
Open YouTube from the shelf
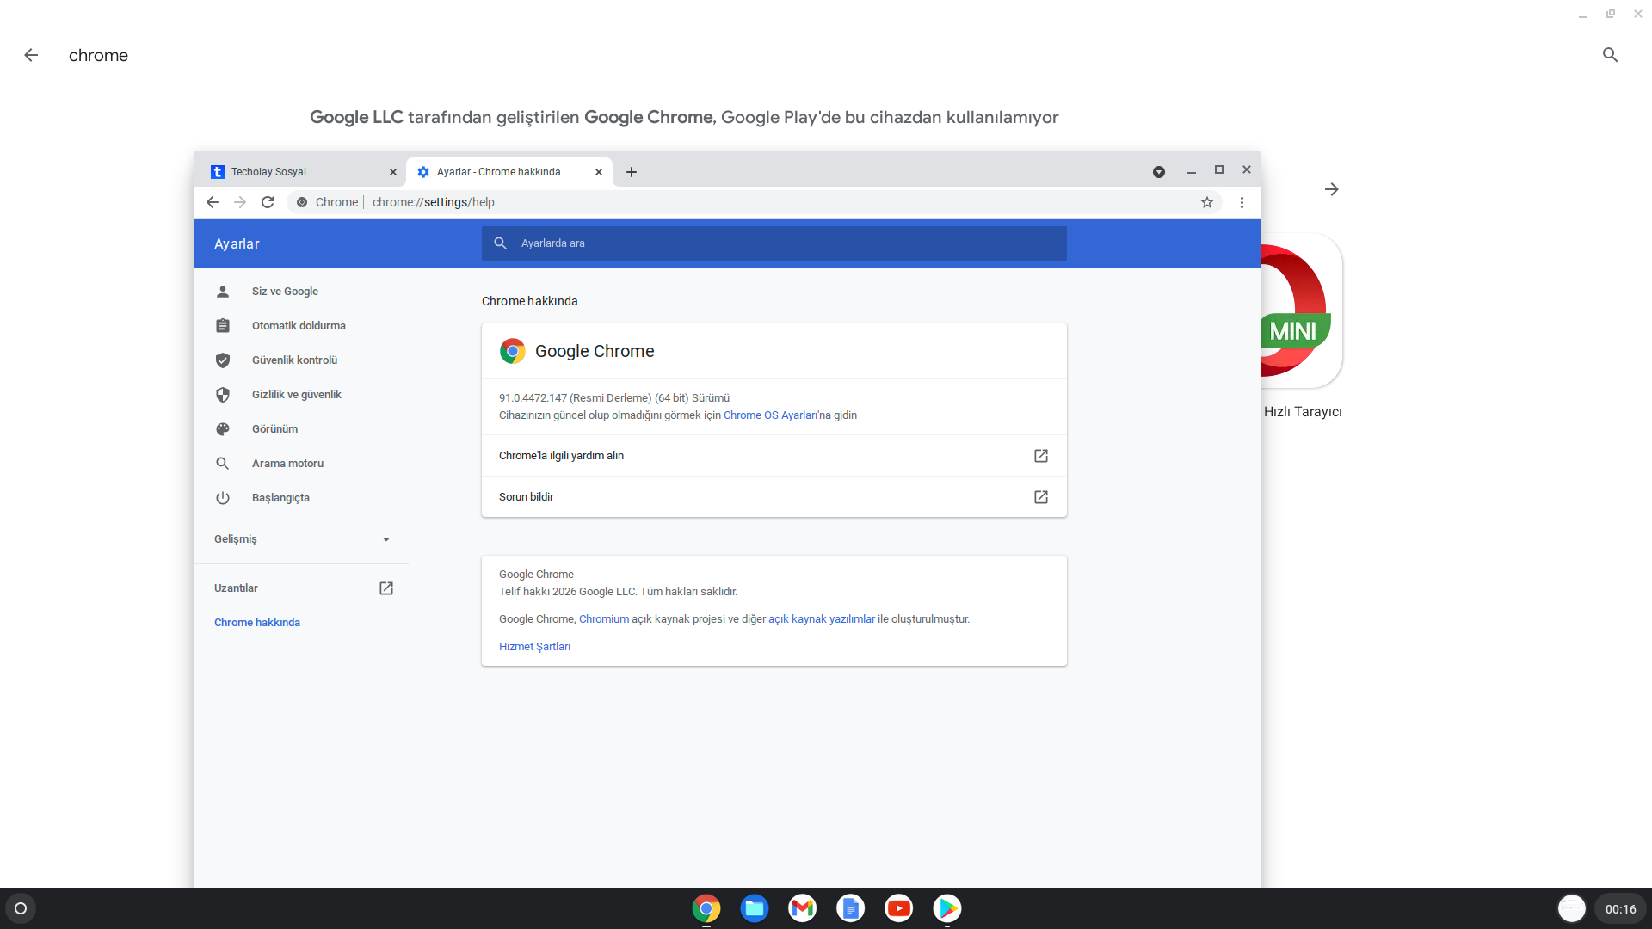click(x=899, y=908)
